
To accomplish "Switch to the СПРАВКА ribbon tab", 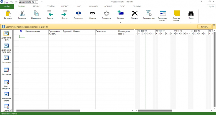I will point(137,6).
